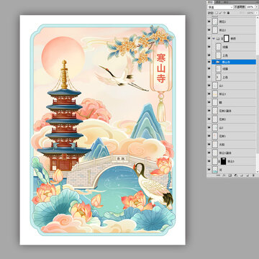This screenshot has width=259, height=259.
Task: Click the create new layer icon
Action: click(247, 176)
